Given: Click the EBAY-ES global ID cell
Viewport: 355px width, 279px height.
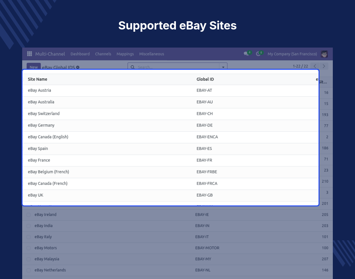Looking at the screenshot, I should tap(204, 149).
